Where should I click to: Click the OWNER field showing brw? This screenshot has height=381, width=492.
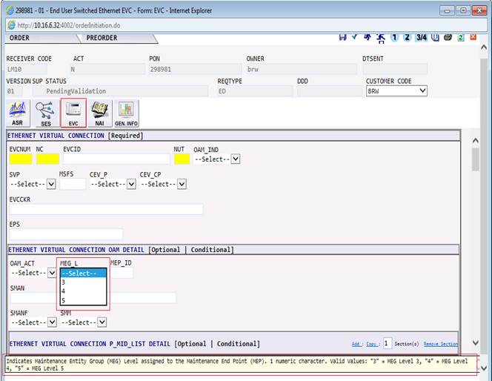(x=302, y=69)
